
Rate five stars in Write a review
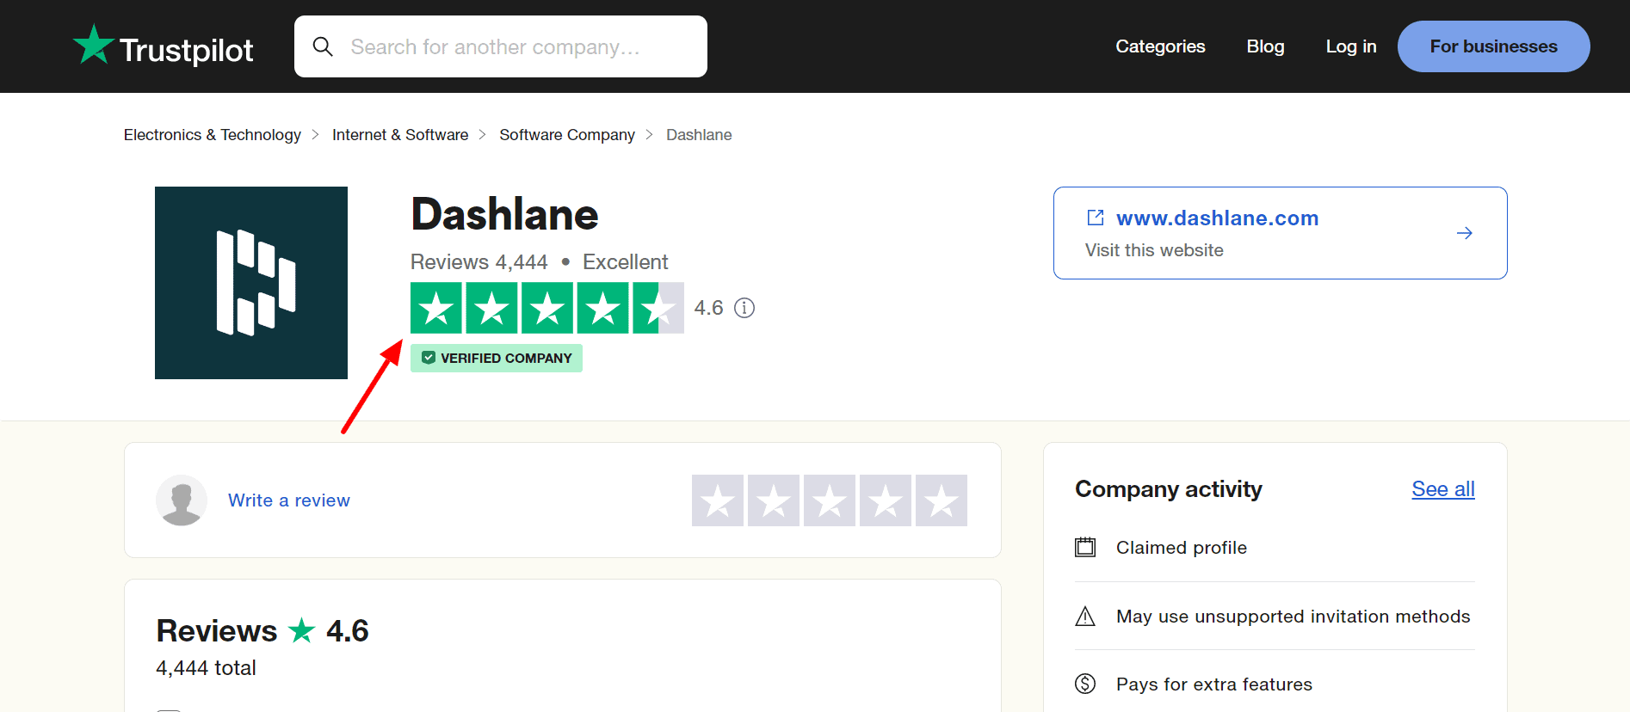coord(942,500)
